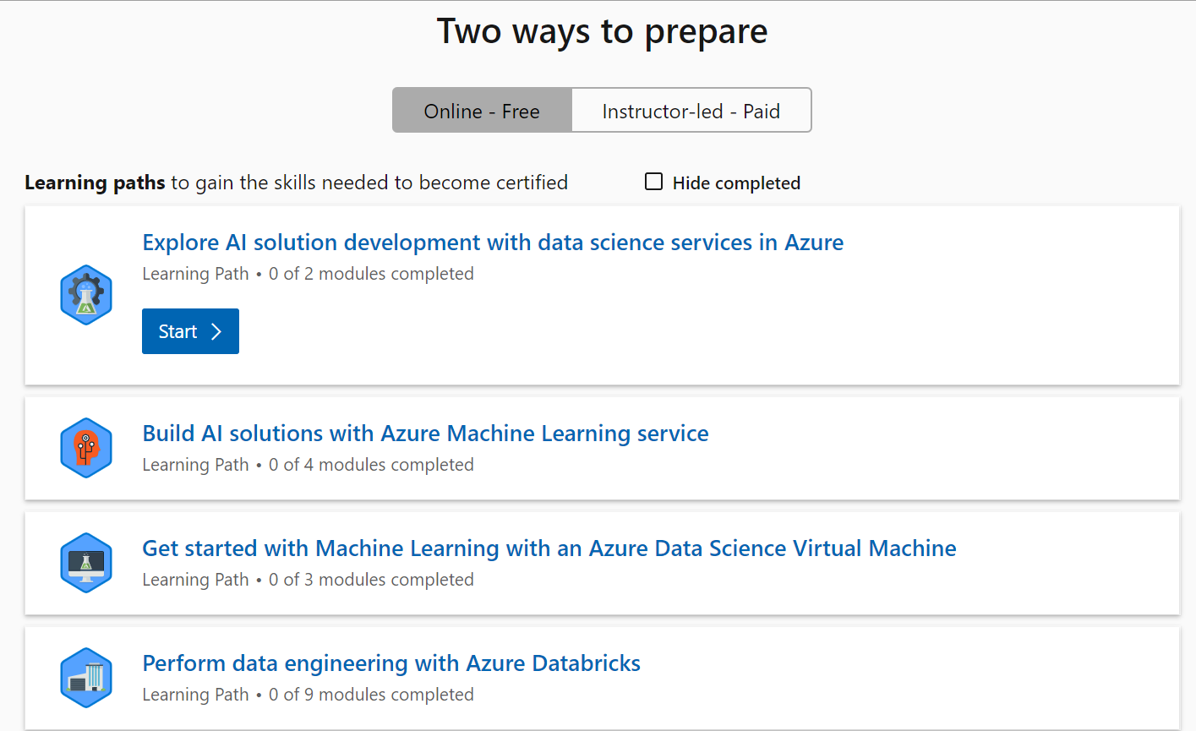Click the monitor with flask hexagon icon
This screenshot has height=731, width=1196.
coord(86,563)
